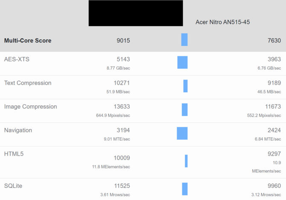
Task: Select the Multi-Core Score label
Action: [x=28, y=41]
